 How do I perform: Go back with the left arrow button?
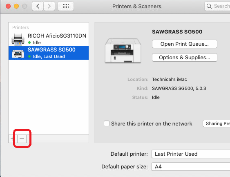coord(38,6)
